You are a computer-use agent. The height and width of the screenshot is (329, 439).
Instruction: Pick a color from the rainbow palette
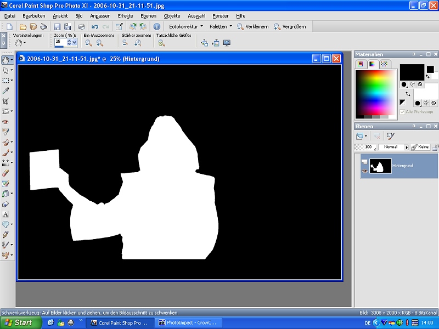[x=376, y=93]
